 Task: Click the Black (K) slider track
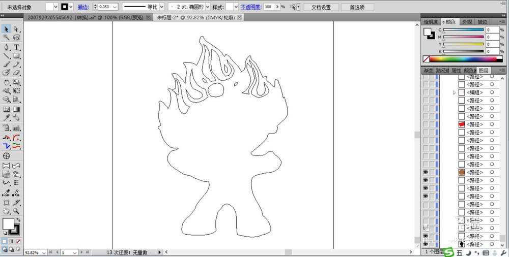(463, 51)
